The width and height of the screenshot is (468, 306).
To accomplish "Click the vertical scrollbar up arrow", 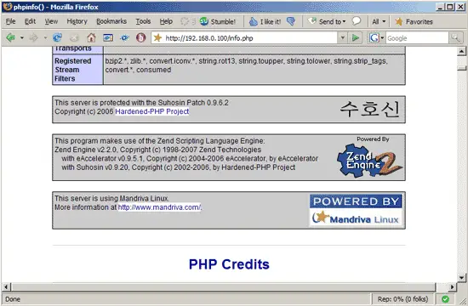I will click(461, 52).
